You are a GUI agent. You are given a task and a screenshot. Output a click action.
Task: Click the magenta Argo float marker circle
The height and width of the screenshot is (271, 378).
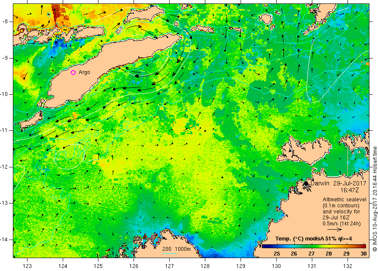click(x=73, y=72)
